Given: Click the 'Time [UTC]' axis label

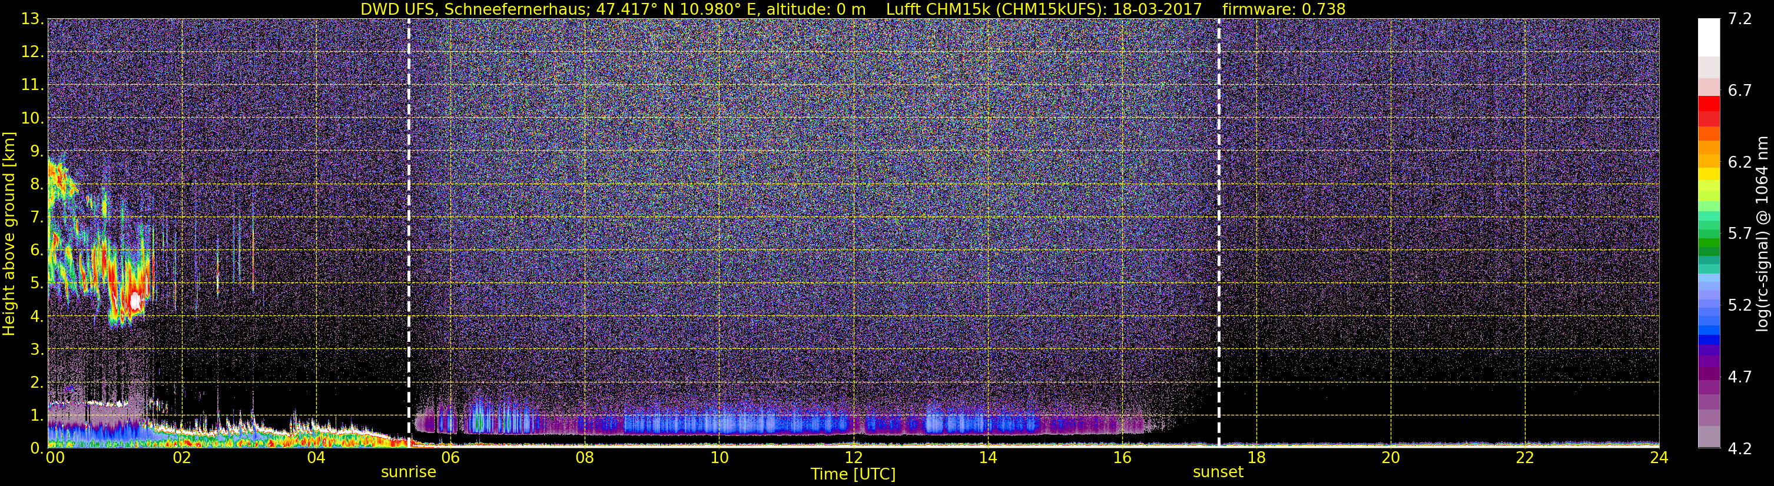Looking at the screenshot, I should tap(853, 474).
